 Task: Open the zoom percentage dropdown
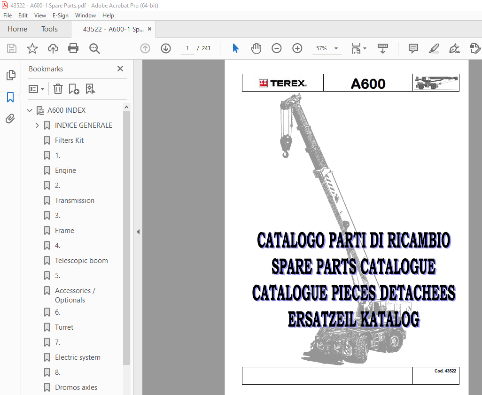(x=336, y=48)
